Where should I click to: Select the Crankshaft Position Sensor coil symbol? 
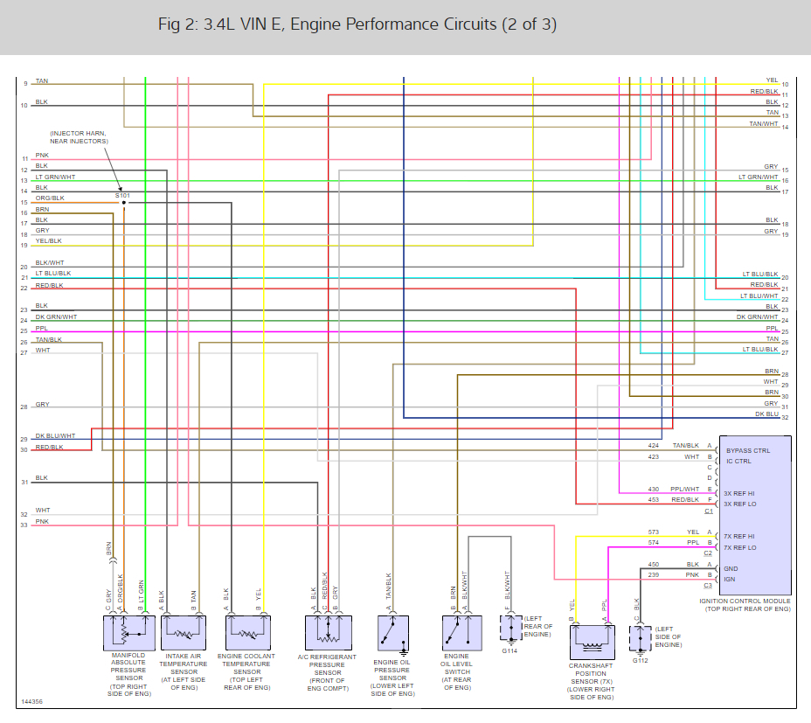coord(593,643)
